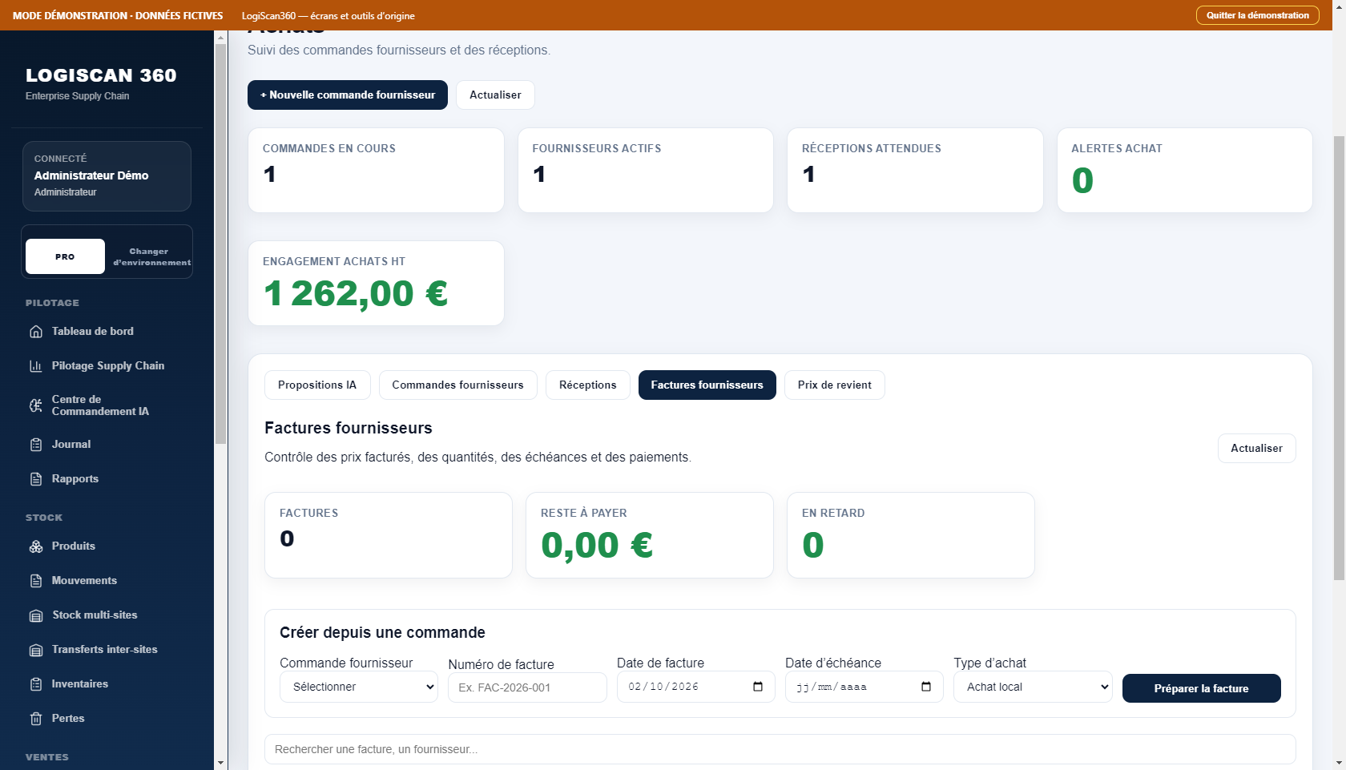Open Pilotage Supply Chain menu entry
The width and height of the screenshot is (1346, 770).
click(107, 366)
